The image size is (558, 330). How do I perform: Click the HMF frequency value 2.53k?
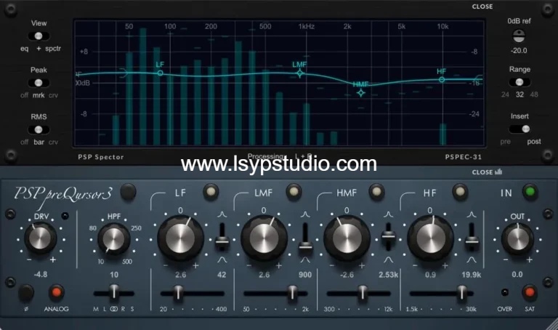point(388,275)
